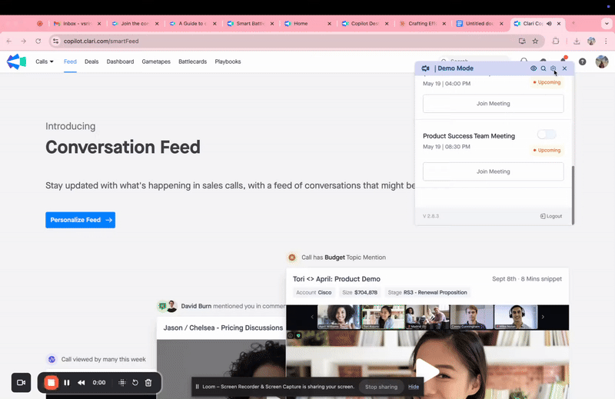The image size is (615, 399).
Task: Click the Clari Copilot logo in navbar
Action: 16,62
